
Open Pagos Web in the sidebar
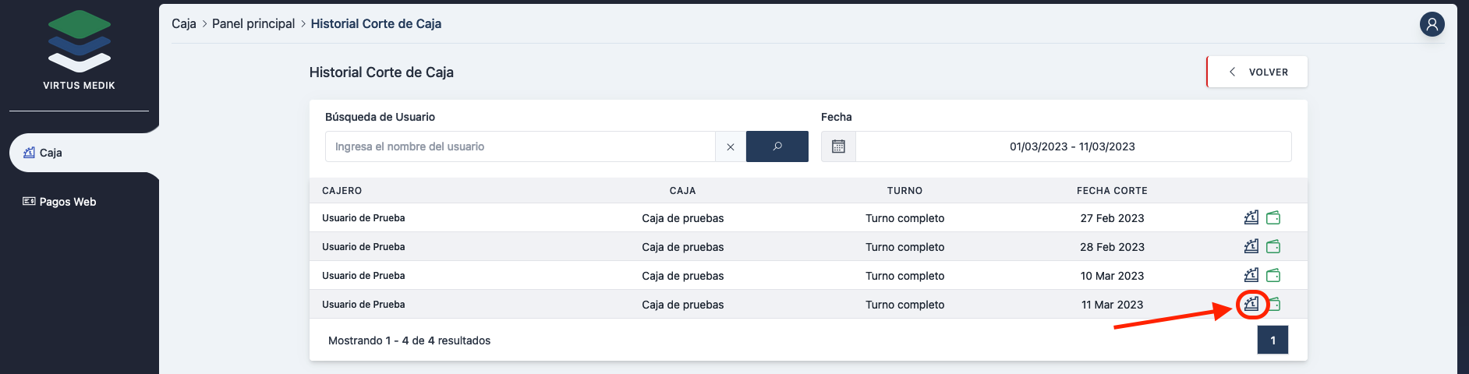[67, 202]
